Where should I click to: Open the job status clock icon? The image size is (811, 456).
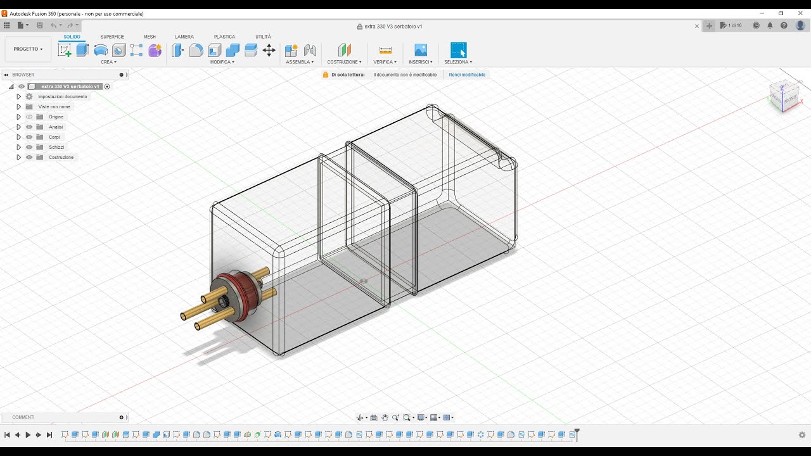[756, 25]
